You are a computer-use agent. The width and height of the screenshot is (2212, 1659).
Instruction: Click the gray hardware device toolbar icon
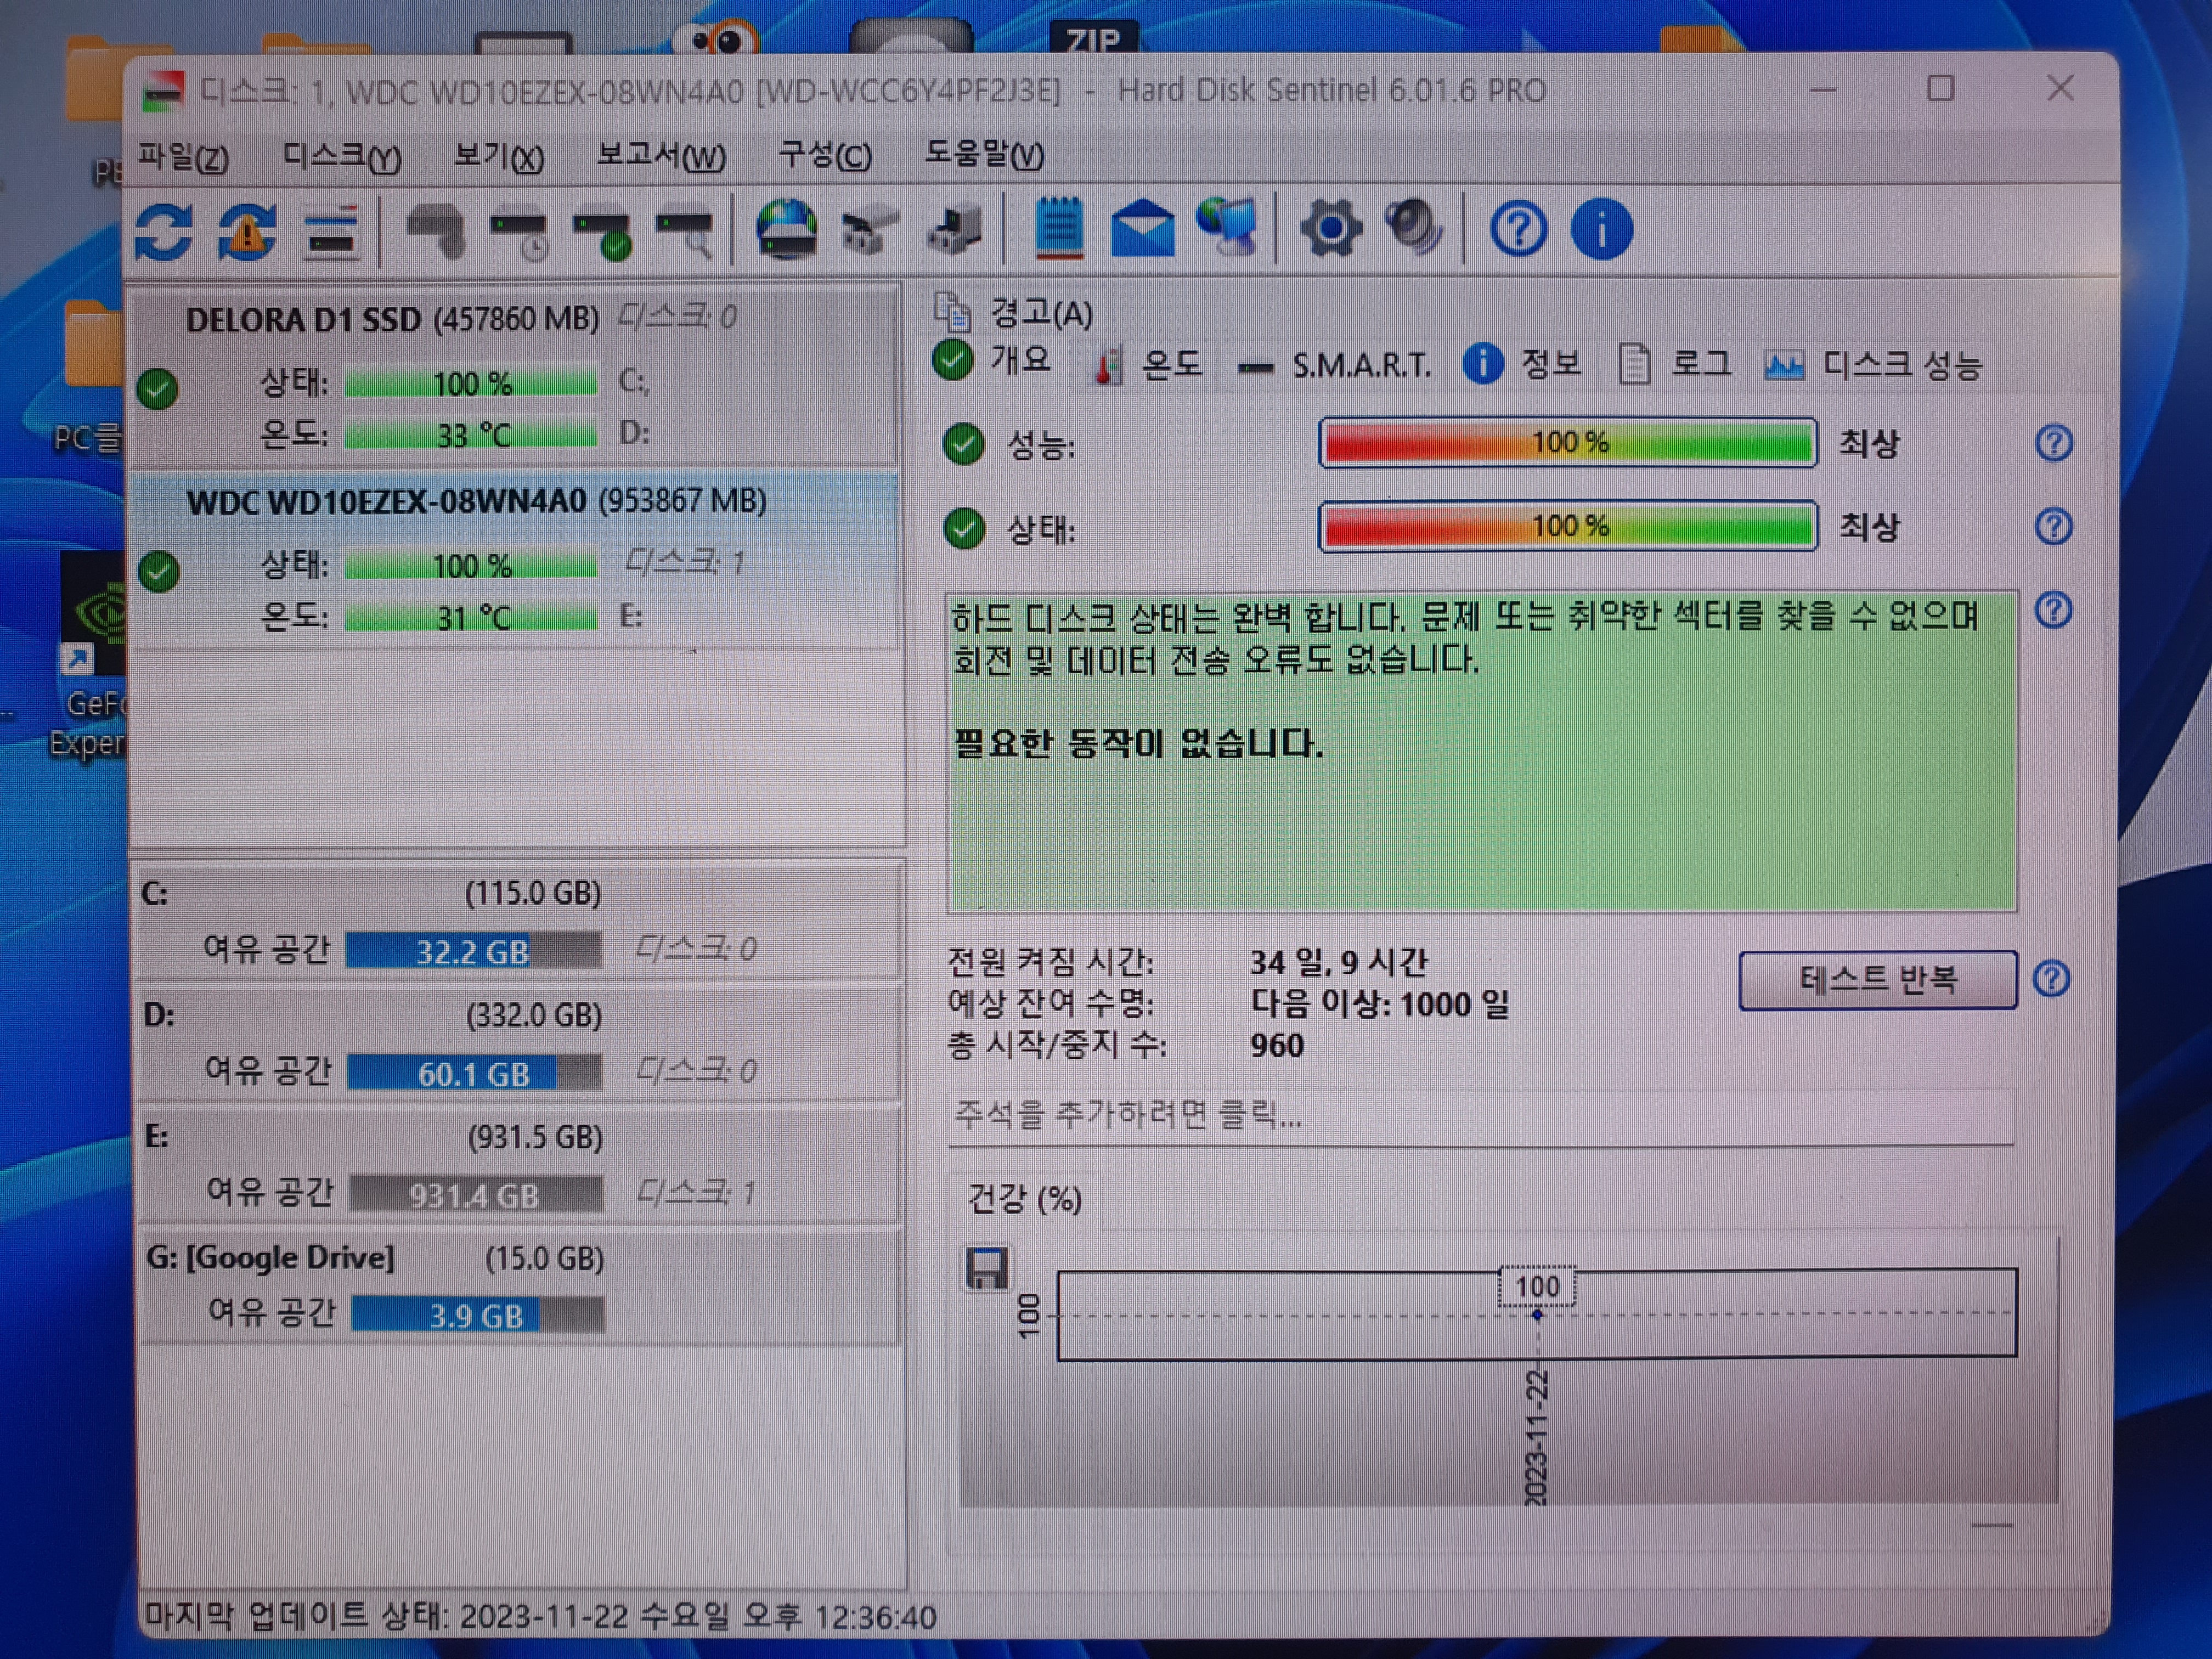click(870, 232)
